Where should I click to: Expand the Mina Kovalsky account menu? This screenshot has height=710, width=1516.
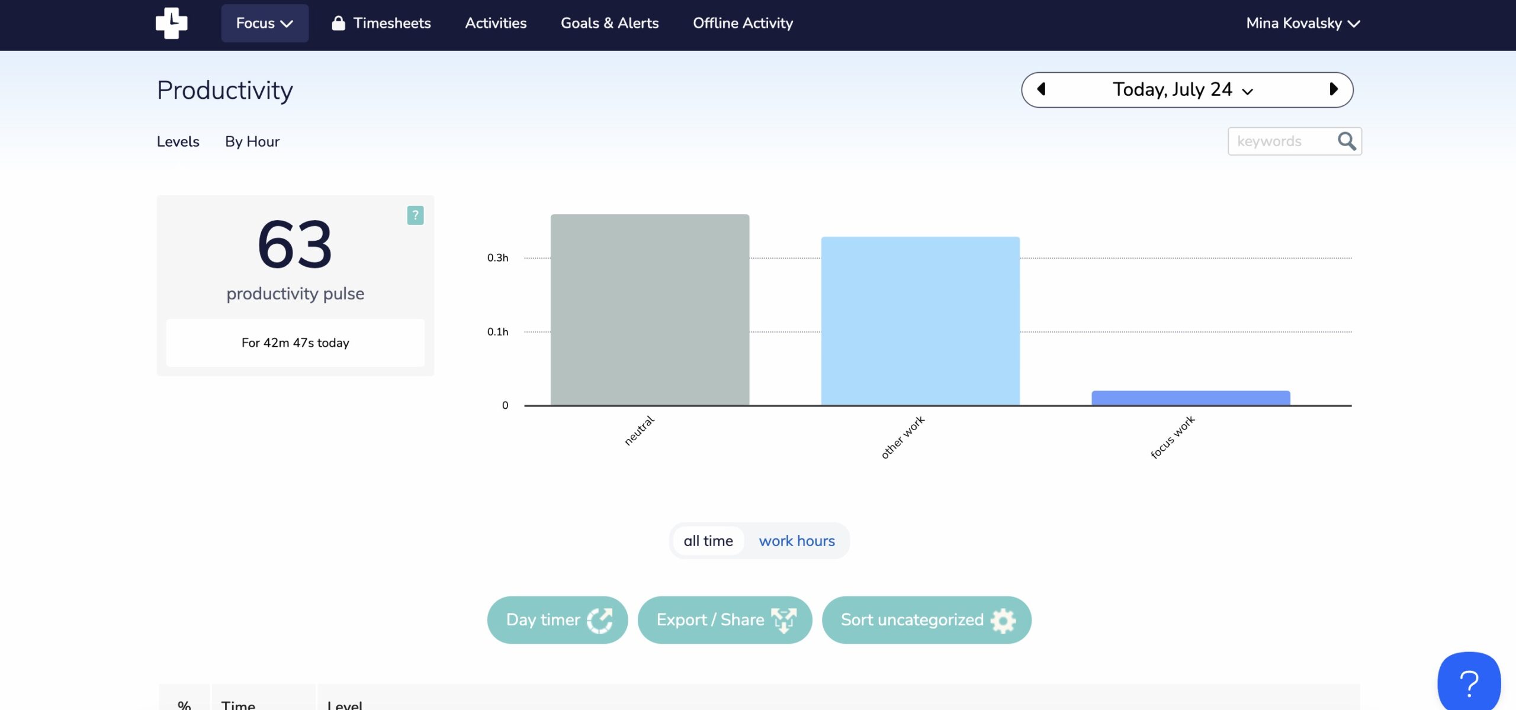click(1303, 23)
